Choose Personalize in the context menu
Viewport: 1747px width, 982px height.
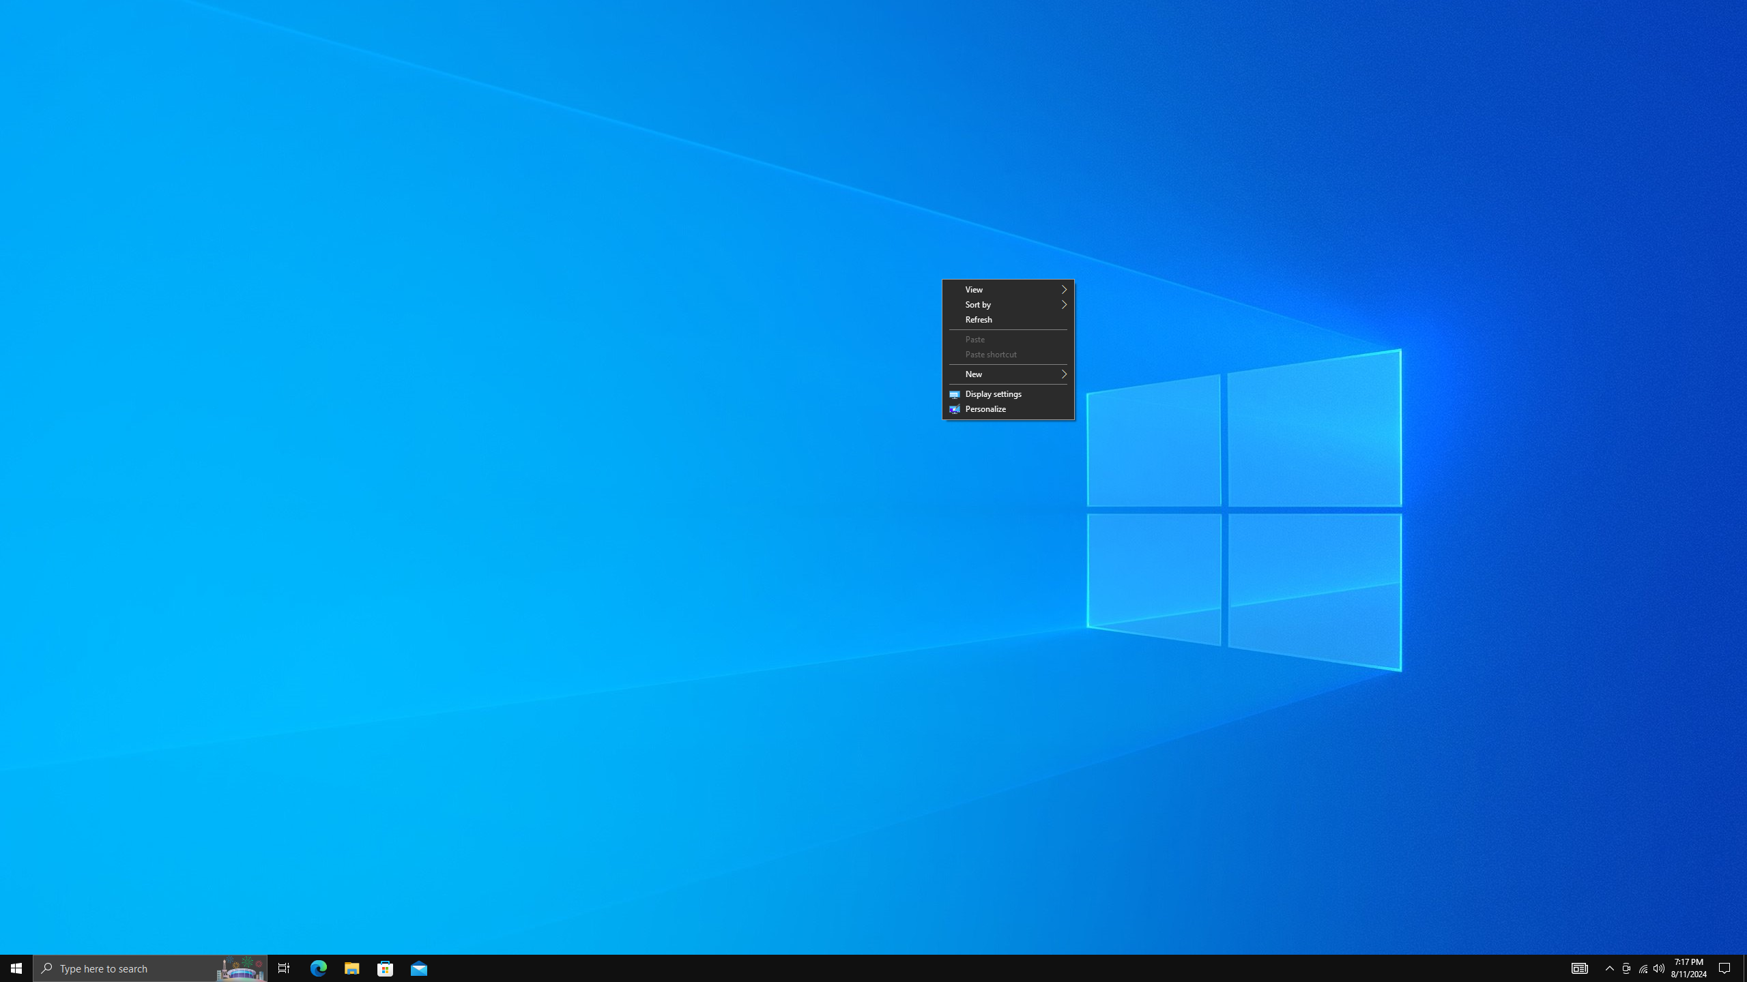(1008, 409)
